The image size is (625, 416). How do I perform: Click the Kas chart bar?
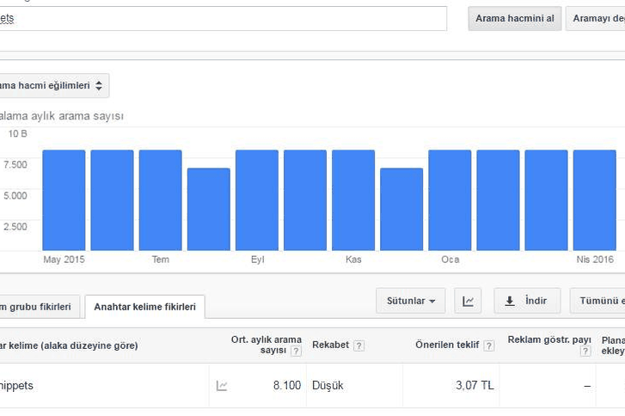point(353,200)
